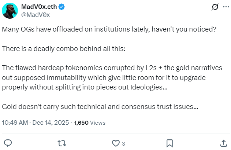This screenshot has width=231, height=150.
Task: Share the post via share icon
Action: [223, 143]
